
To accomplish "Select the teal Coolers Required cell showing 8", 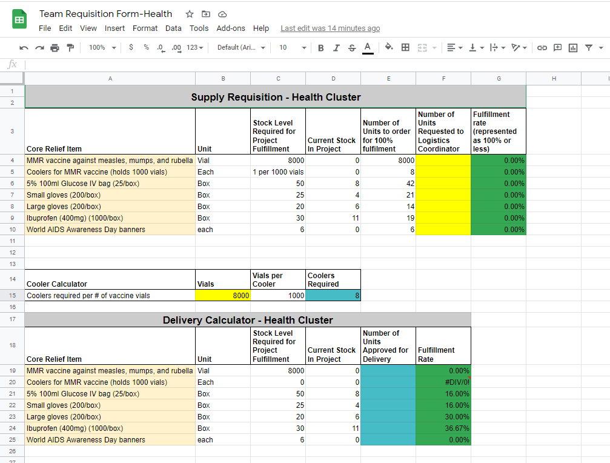I will [333, 295].
